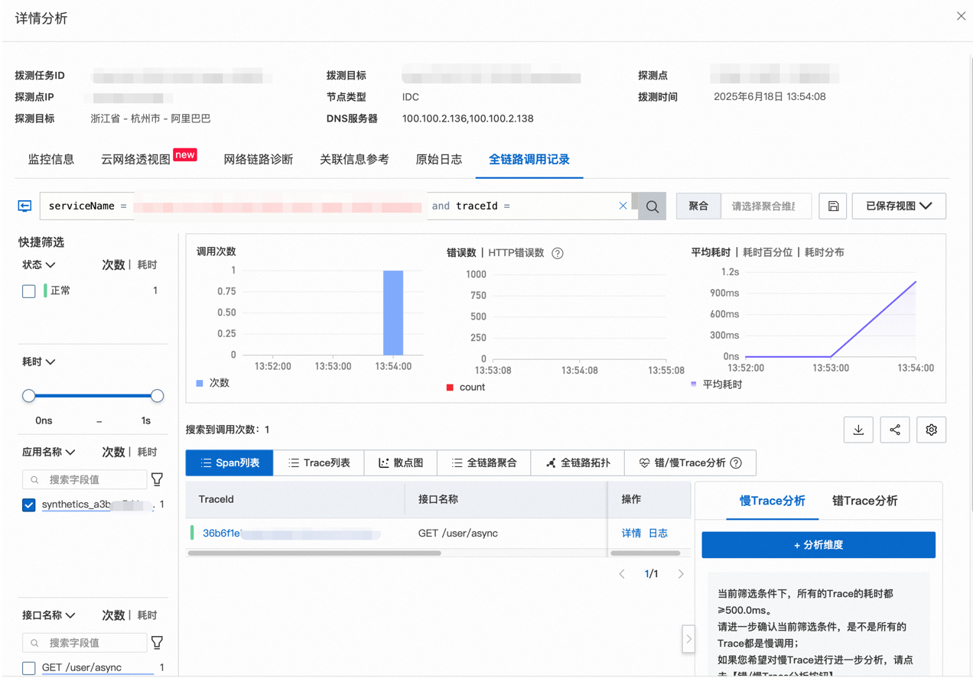Click the HTTP错误数 chart toggle
The image size is (973, 678).
tap(516, 253)
